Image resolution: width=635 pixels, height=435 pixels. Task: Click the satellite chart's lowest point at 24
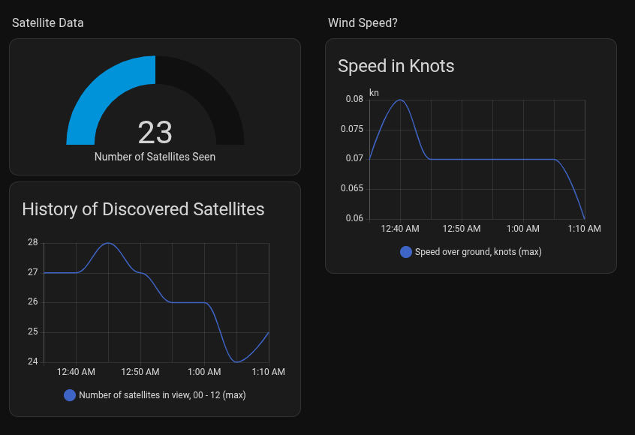tap(236, 361)
